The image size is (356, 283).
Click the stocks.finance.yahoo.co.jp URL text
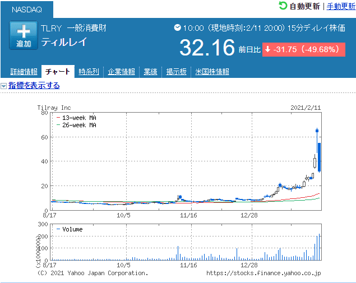click(263, 273)
